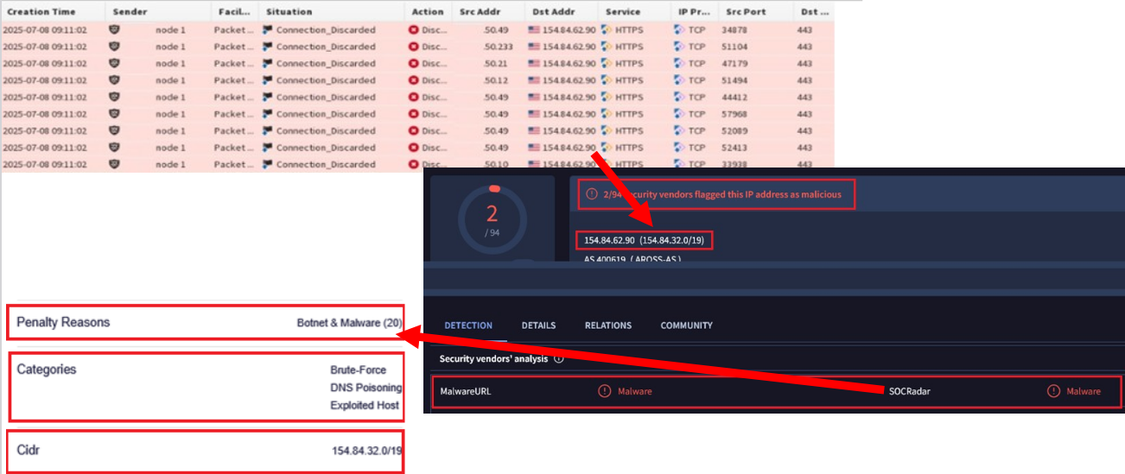Click the sender shield icon in the source port 34878 row
This screenshot has height=474, width=1125.
pyautogui.click(x=114, y=30)
